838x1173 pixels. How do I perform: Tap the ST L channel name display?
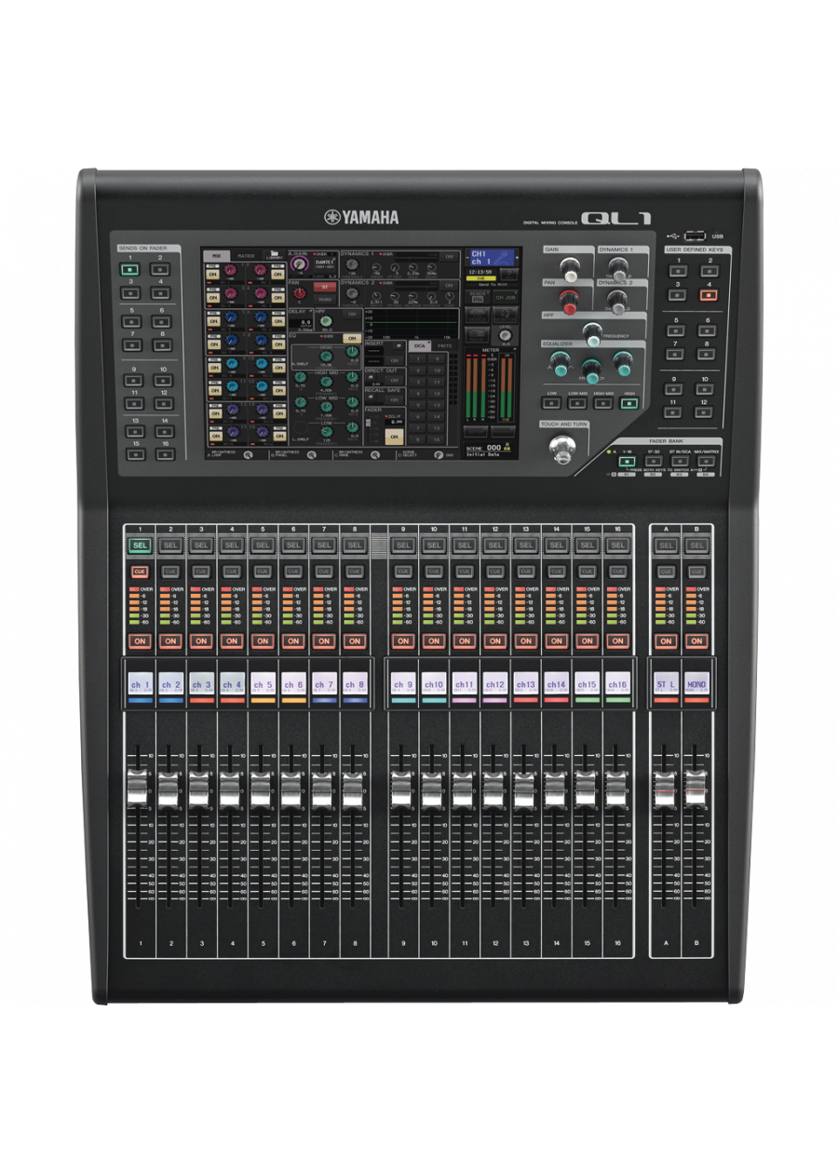tap(665, 684)
